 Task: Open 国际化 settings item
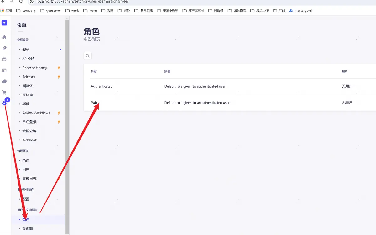[x=28, y=86]
